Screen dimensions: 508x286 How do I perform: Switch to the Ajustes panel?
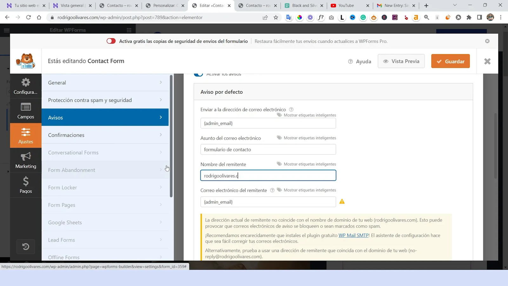tap(25, 135)
